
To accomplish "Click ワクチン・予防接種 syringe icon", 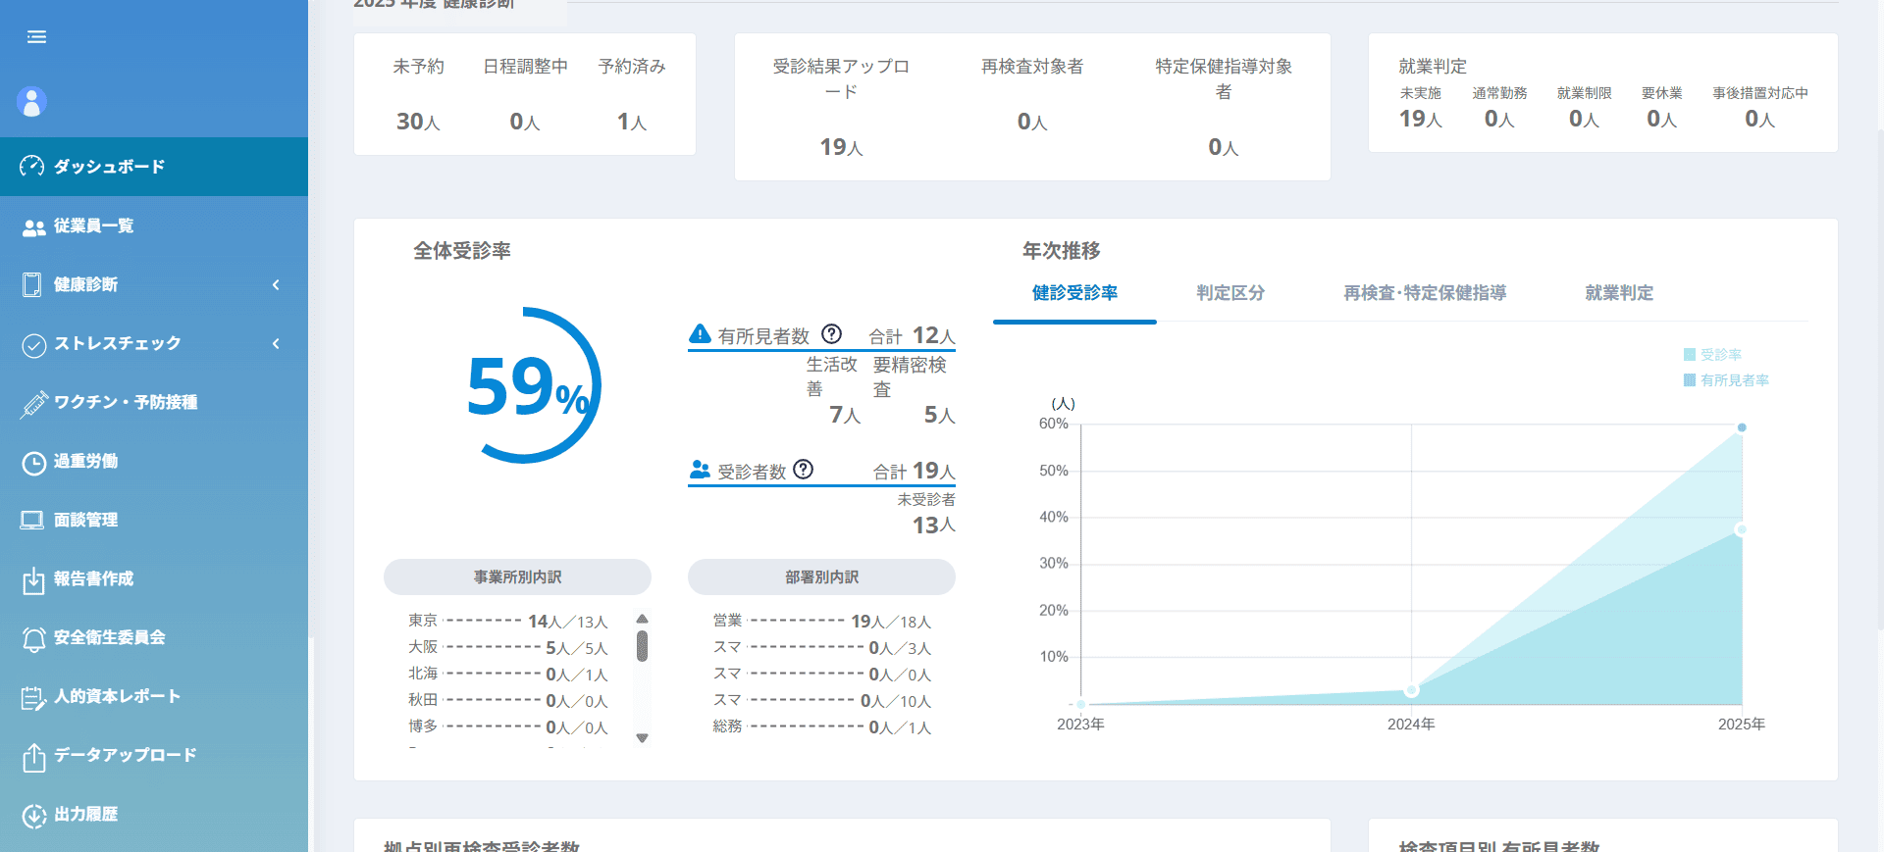I will (33, 403).
